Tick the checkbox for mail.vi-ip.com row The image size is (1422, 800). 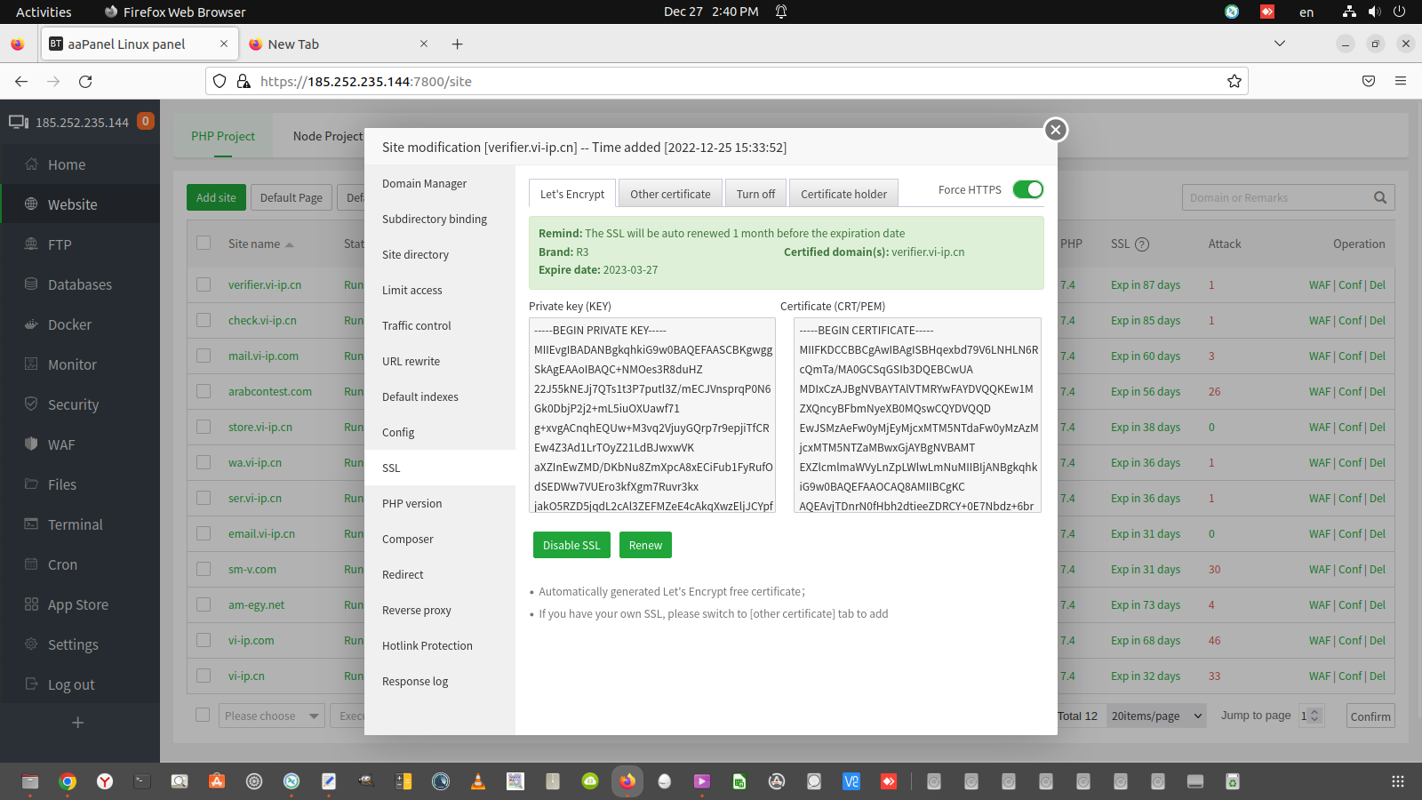(x=204, y=356)
